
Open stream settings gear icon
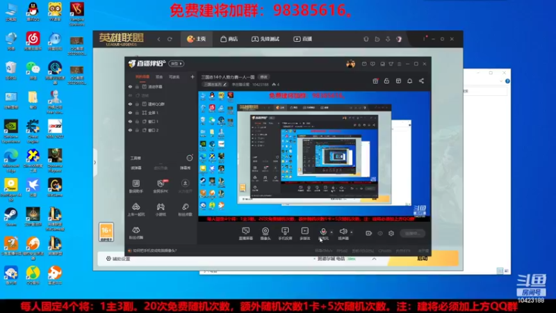coord(391,233)
